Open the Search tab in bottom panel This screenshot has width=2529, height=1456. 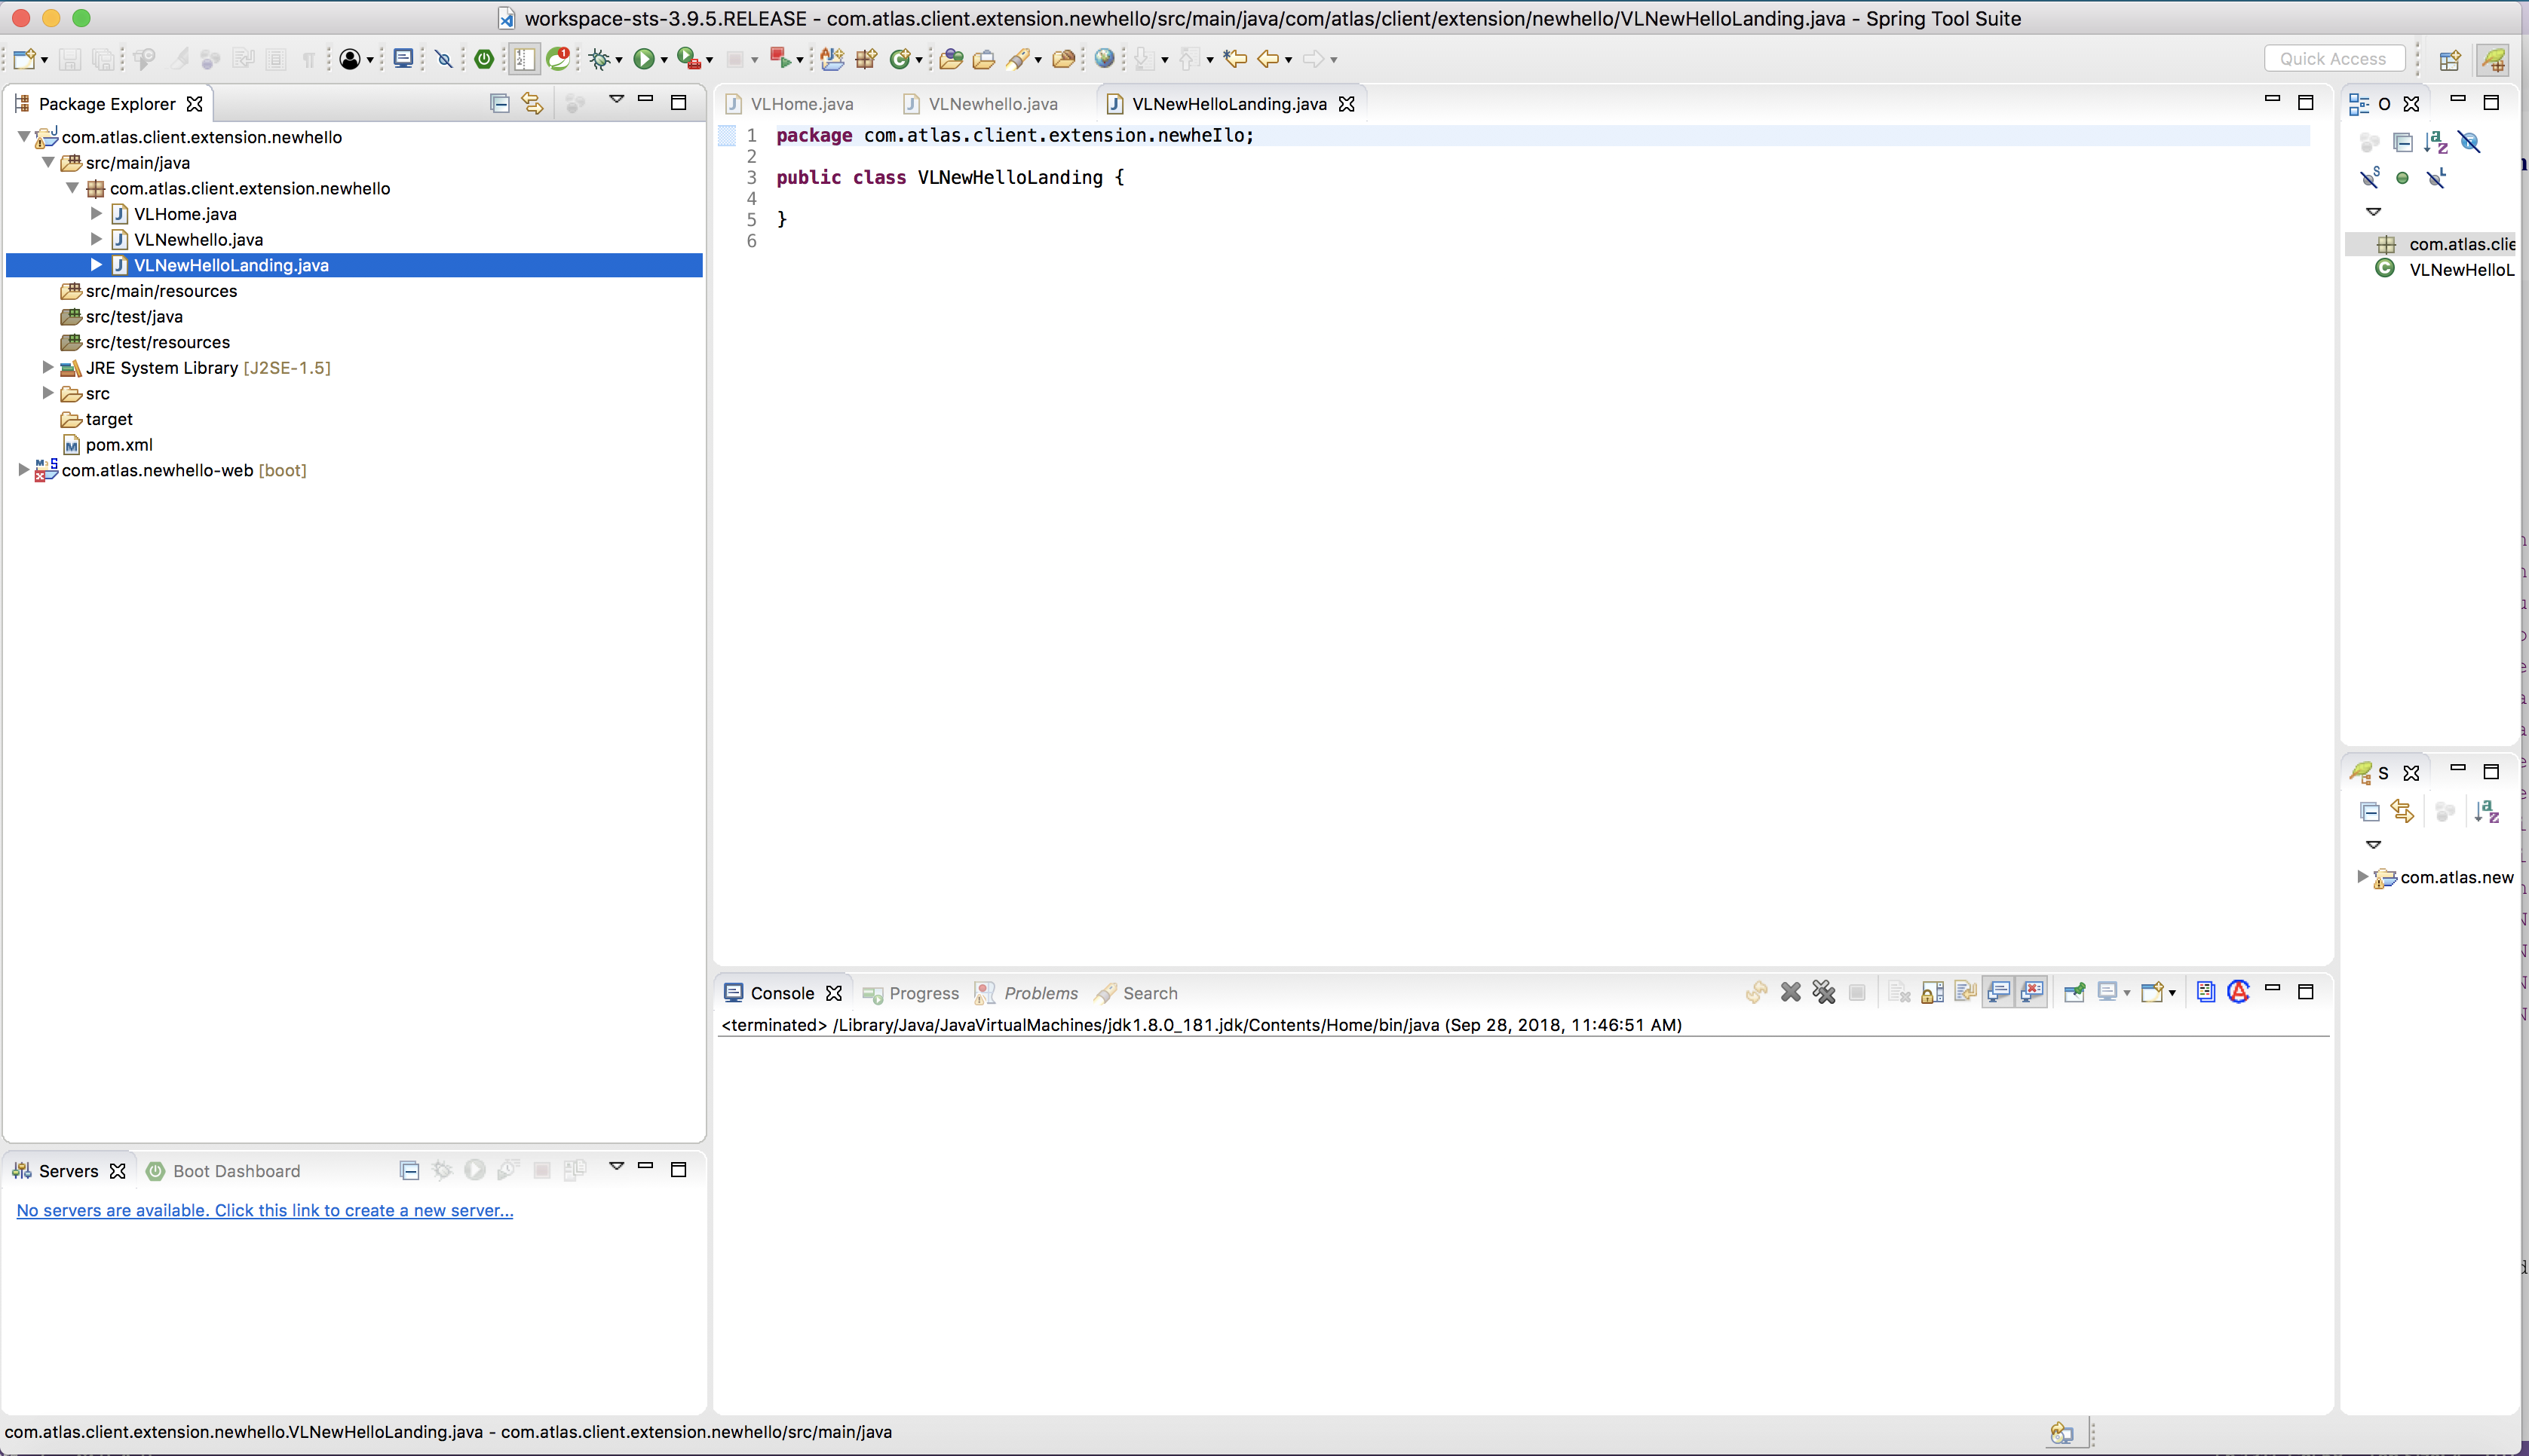(1136, 993)
